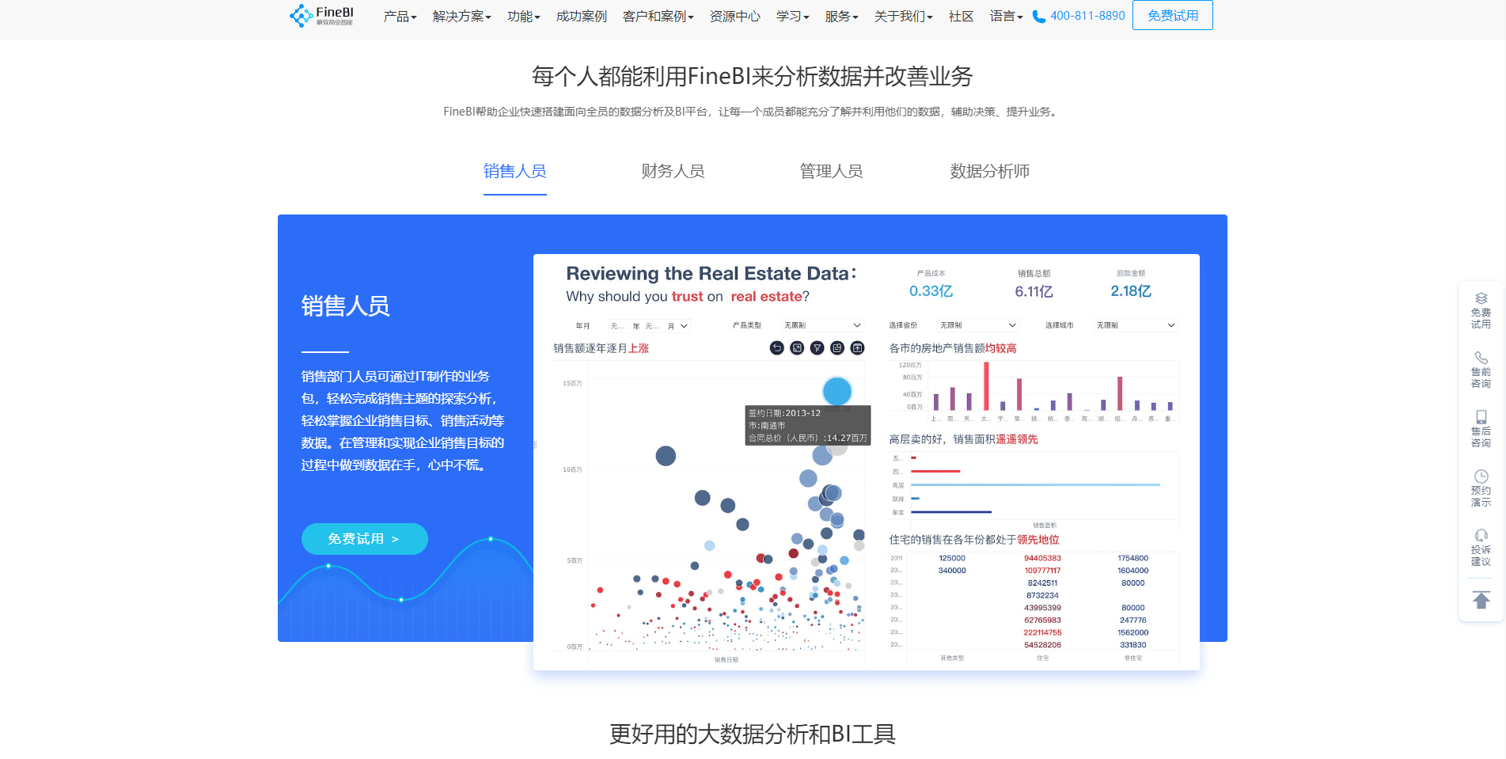The image size is (1506, 759).
Task: Switch to the 管理人员 tab
Action: 832,171
